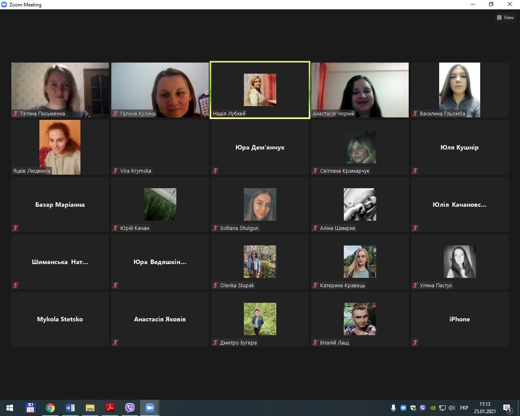
Task: Switch the УКР keyboard language indicator
Action: click(x=464, y=408)
